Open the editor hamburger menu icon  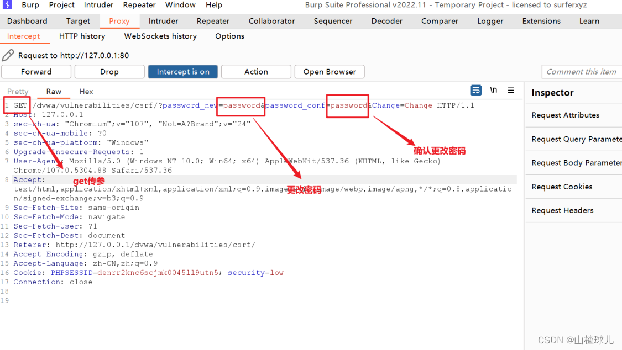[511, 91]
